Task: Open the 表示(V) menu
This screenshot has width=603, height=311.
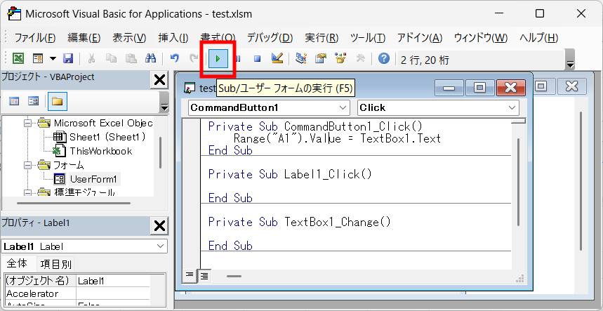Action: pyautogui.click(x=129, y=38)
